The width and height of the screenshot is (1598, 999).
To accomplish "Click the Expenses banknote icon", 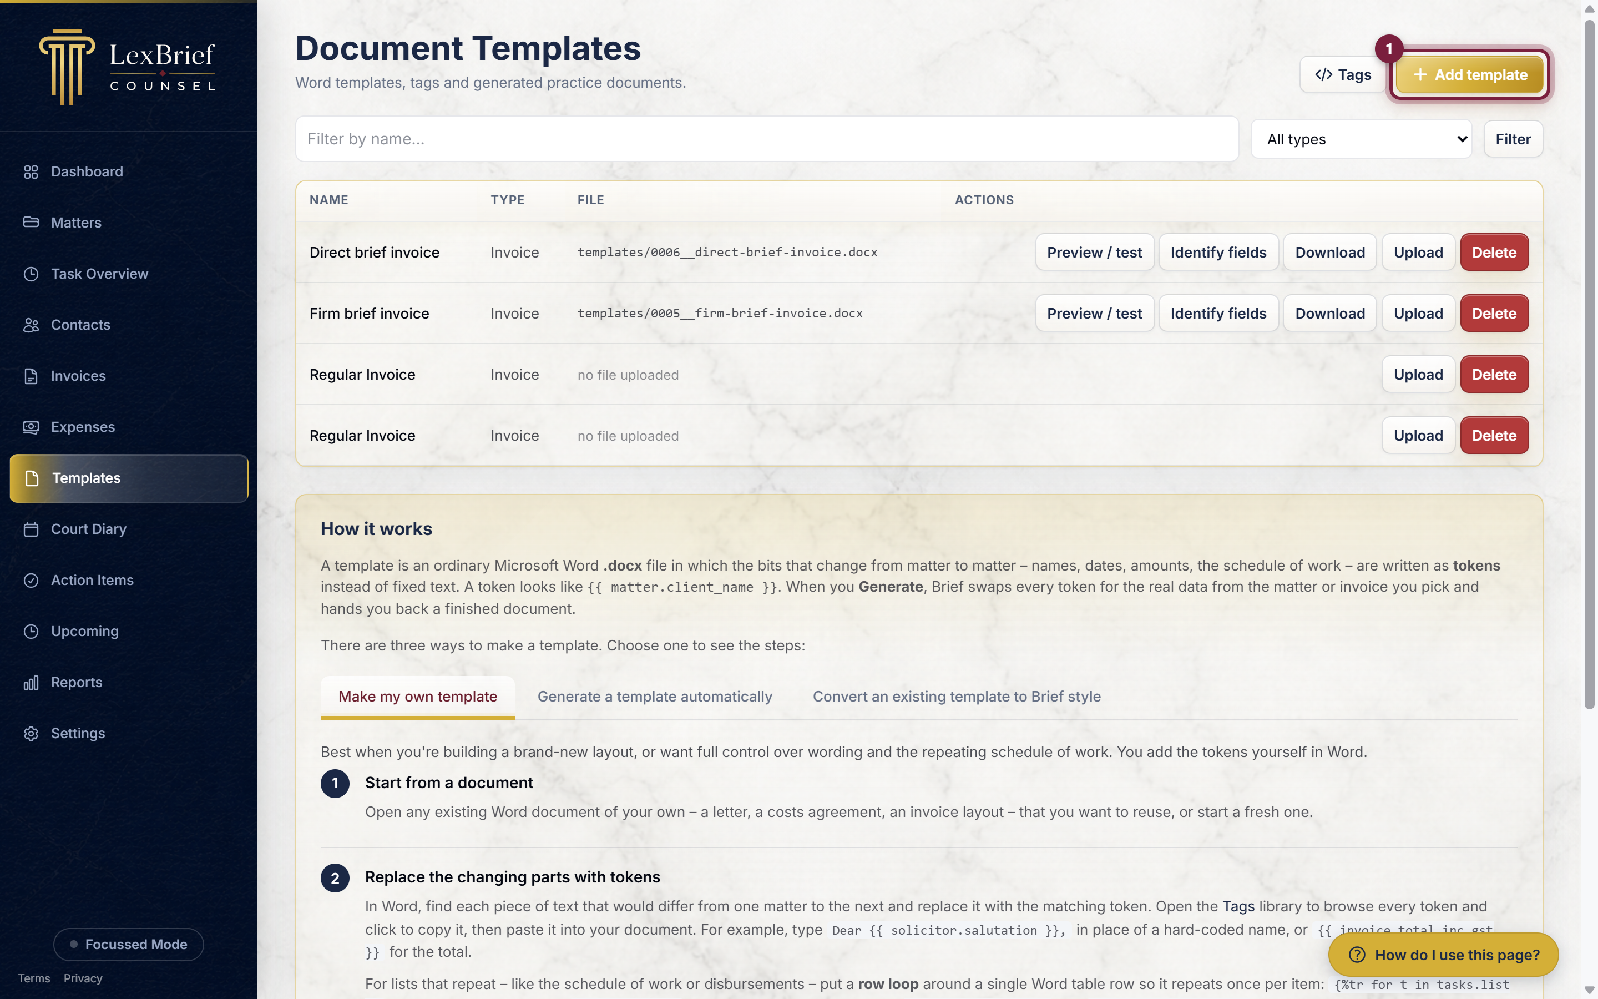I will pyautogui.click(x=31, y=427).
